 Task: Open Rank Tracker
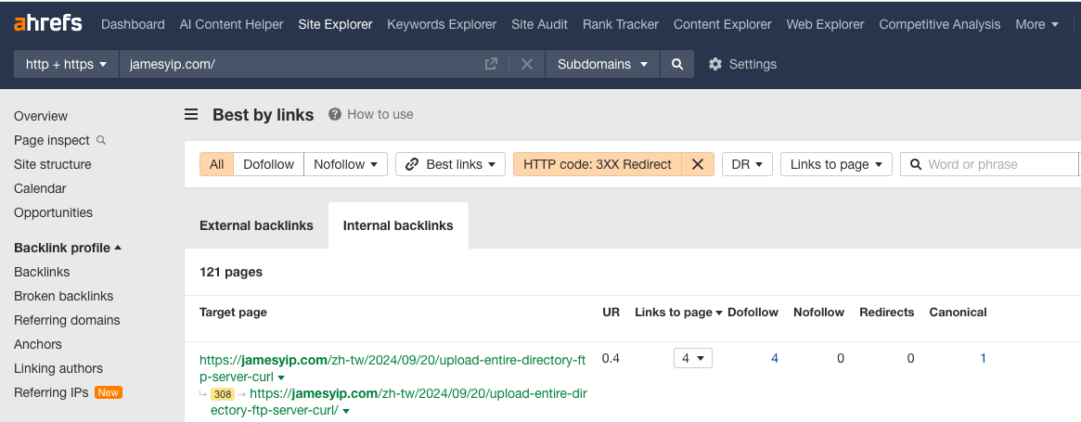[x=621, y=24]
